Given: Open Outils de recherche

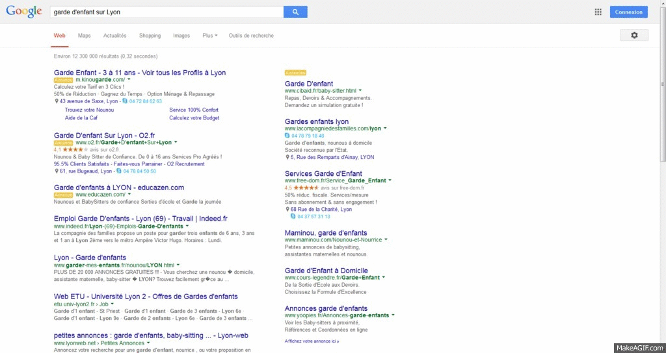Looking at the screenshot, I should click(x=251, y=36).
